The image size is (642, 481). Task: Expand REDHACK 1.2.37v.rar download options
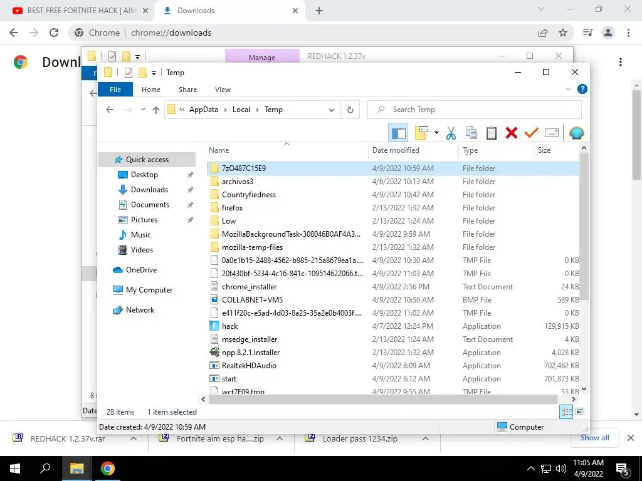pos(134,438)
